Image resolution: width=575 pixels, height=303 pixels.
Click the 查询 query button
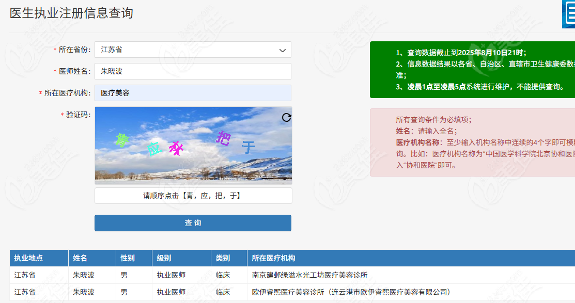click(x=193, y=222)
